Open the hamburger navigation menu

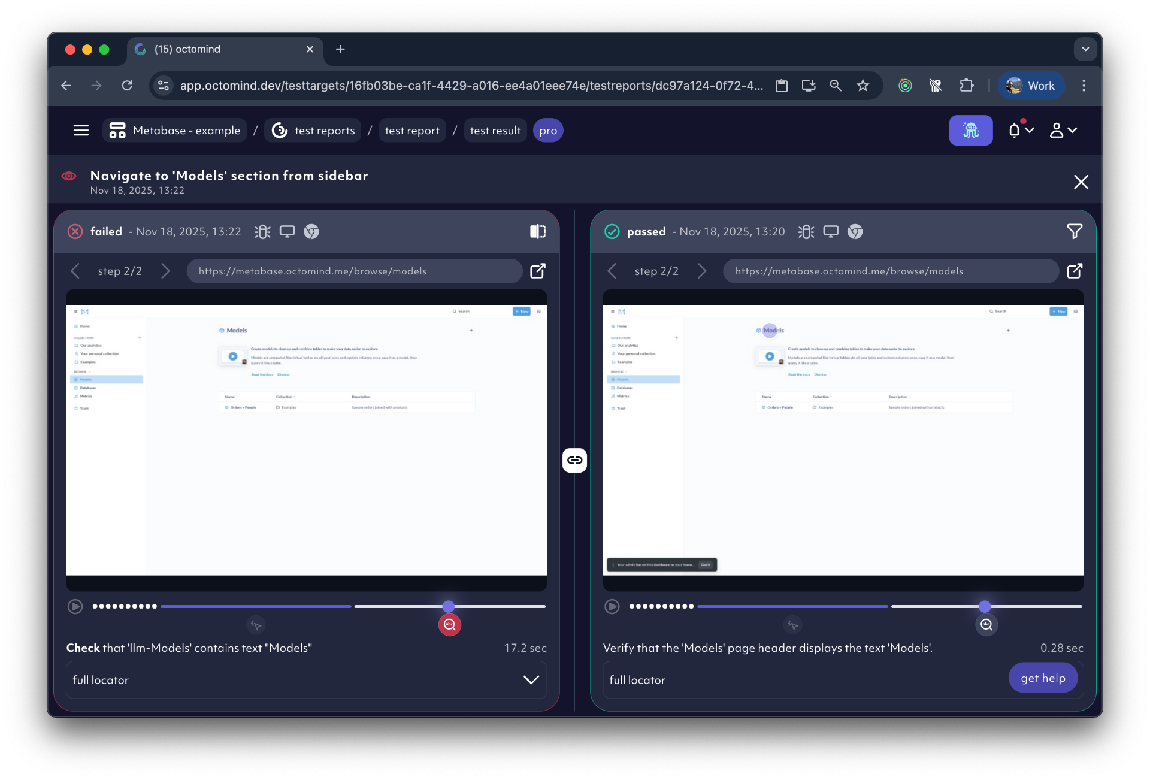81,130
